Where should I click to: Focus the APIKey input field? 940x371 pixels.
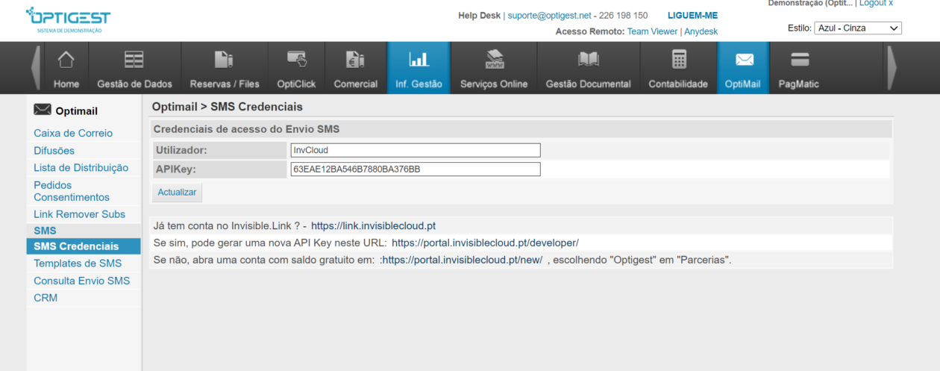[x=415, y=169]
